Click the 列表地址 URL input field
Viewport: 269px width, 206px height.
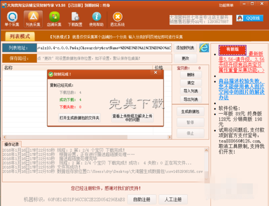(x=104, y=48)
